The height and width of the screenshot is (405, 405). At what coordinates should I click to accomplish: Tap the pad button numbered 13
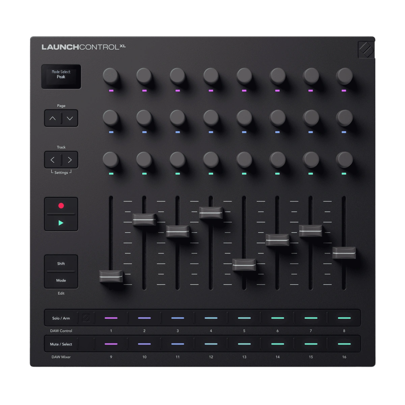click(x=244, y=344)
